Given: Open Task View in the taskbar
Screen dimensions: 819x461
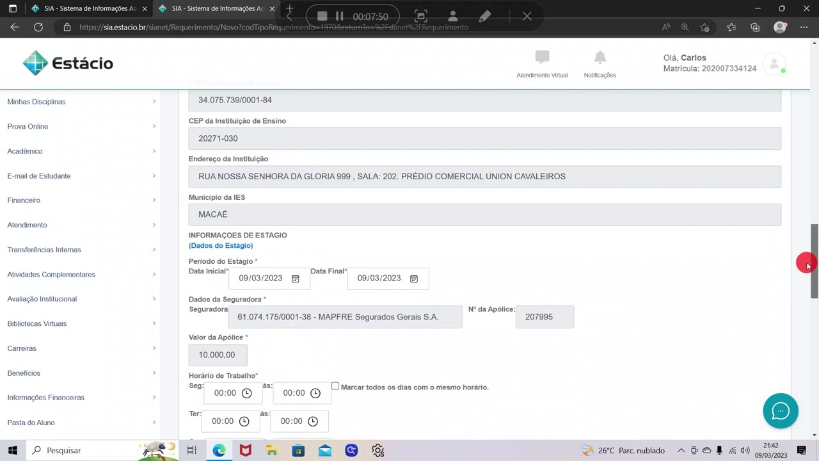Looking at the screenshot, I should (x=192, y=450).
